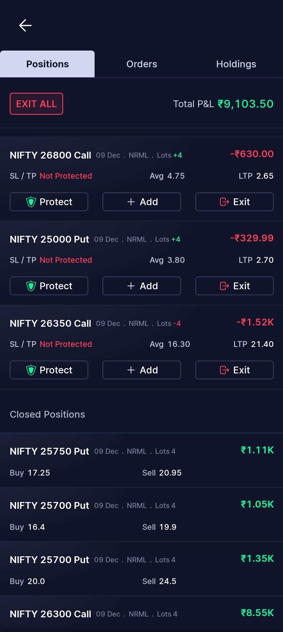Click Total P&L amount ₹9,103.50
The width and height of the screenshot is (283, 632).
(x=246, y=104)
